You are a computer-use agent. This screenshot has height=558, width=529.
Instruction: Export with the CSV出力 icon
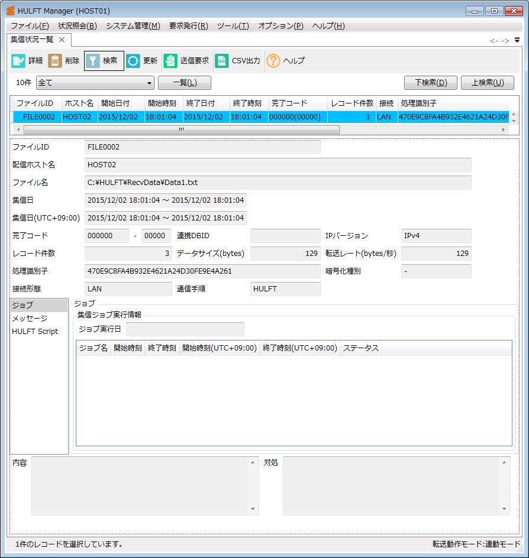[221, 61]
